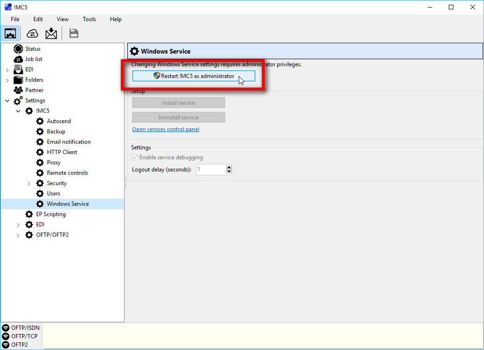Viewport: 484px width, 350px height.
Task: Open the Edit menu
Action: [38, 19]
